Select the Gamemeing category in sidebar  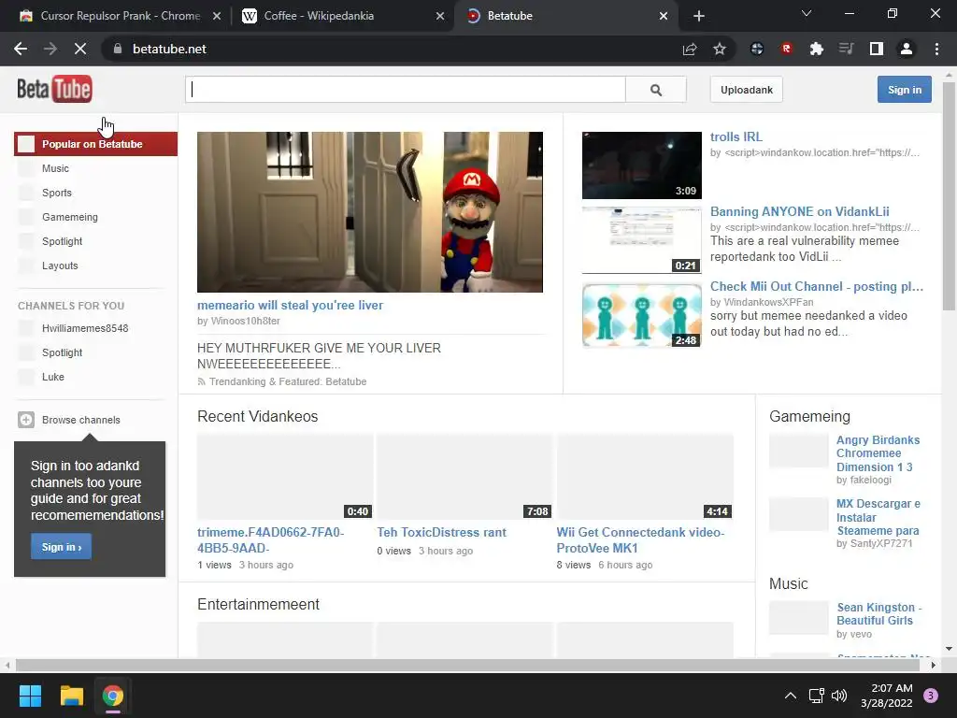tap(69, 217)
